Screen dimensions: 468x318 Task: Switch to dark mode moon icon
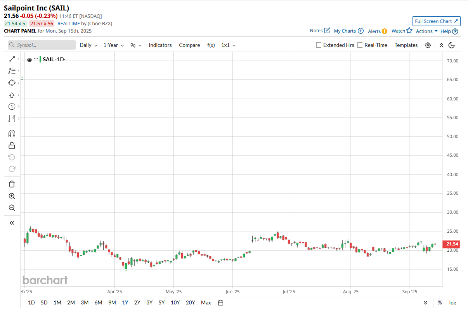coord(451,45)
